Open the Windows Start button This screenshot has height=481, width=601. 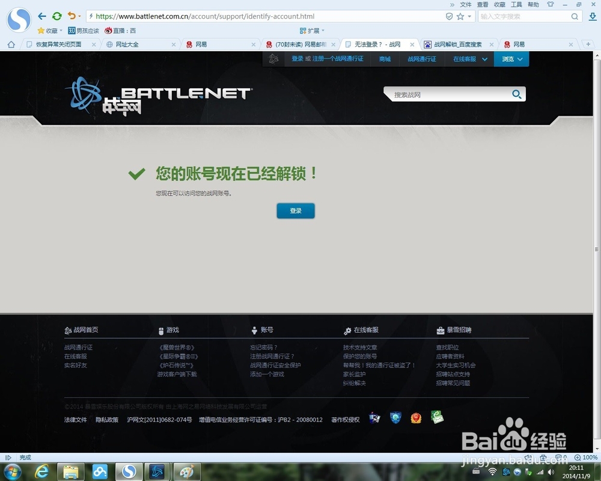12,472
